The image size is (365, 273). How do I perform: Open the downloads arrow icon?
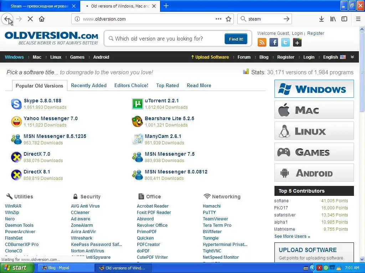(322, 19)
